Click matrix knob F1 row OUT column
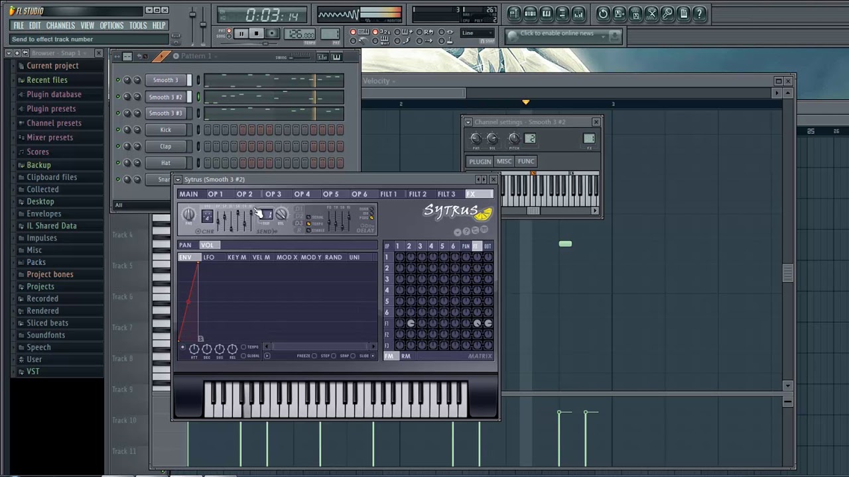This screenshot has height=477, width=849. click(488, 323)
